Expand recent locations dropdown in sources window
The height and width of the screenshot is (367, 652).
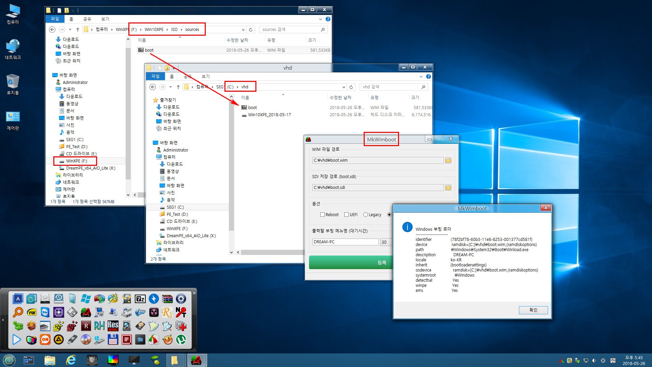(70, 30)
